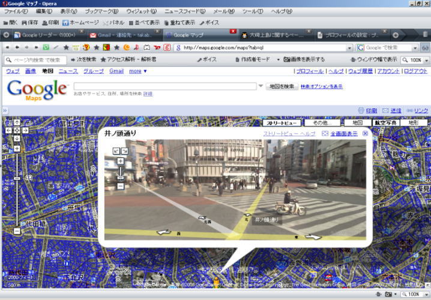Open the closed tabs trash icon

425,35
